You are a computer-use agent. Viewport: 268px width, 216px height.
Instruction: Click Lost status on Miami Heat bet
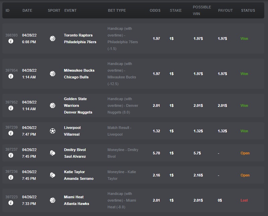pyautogui.click(x=244, y=200)
